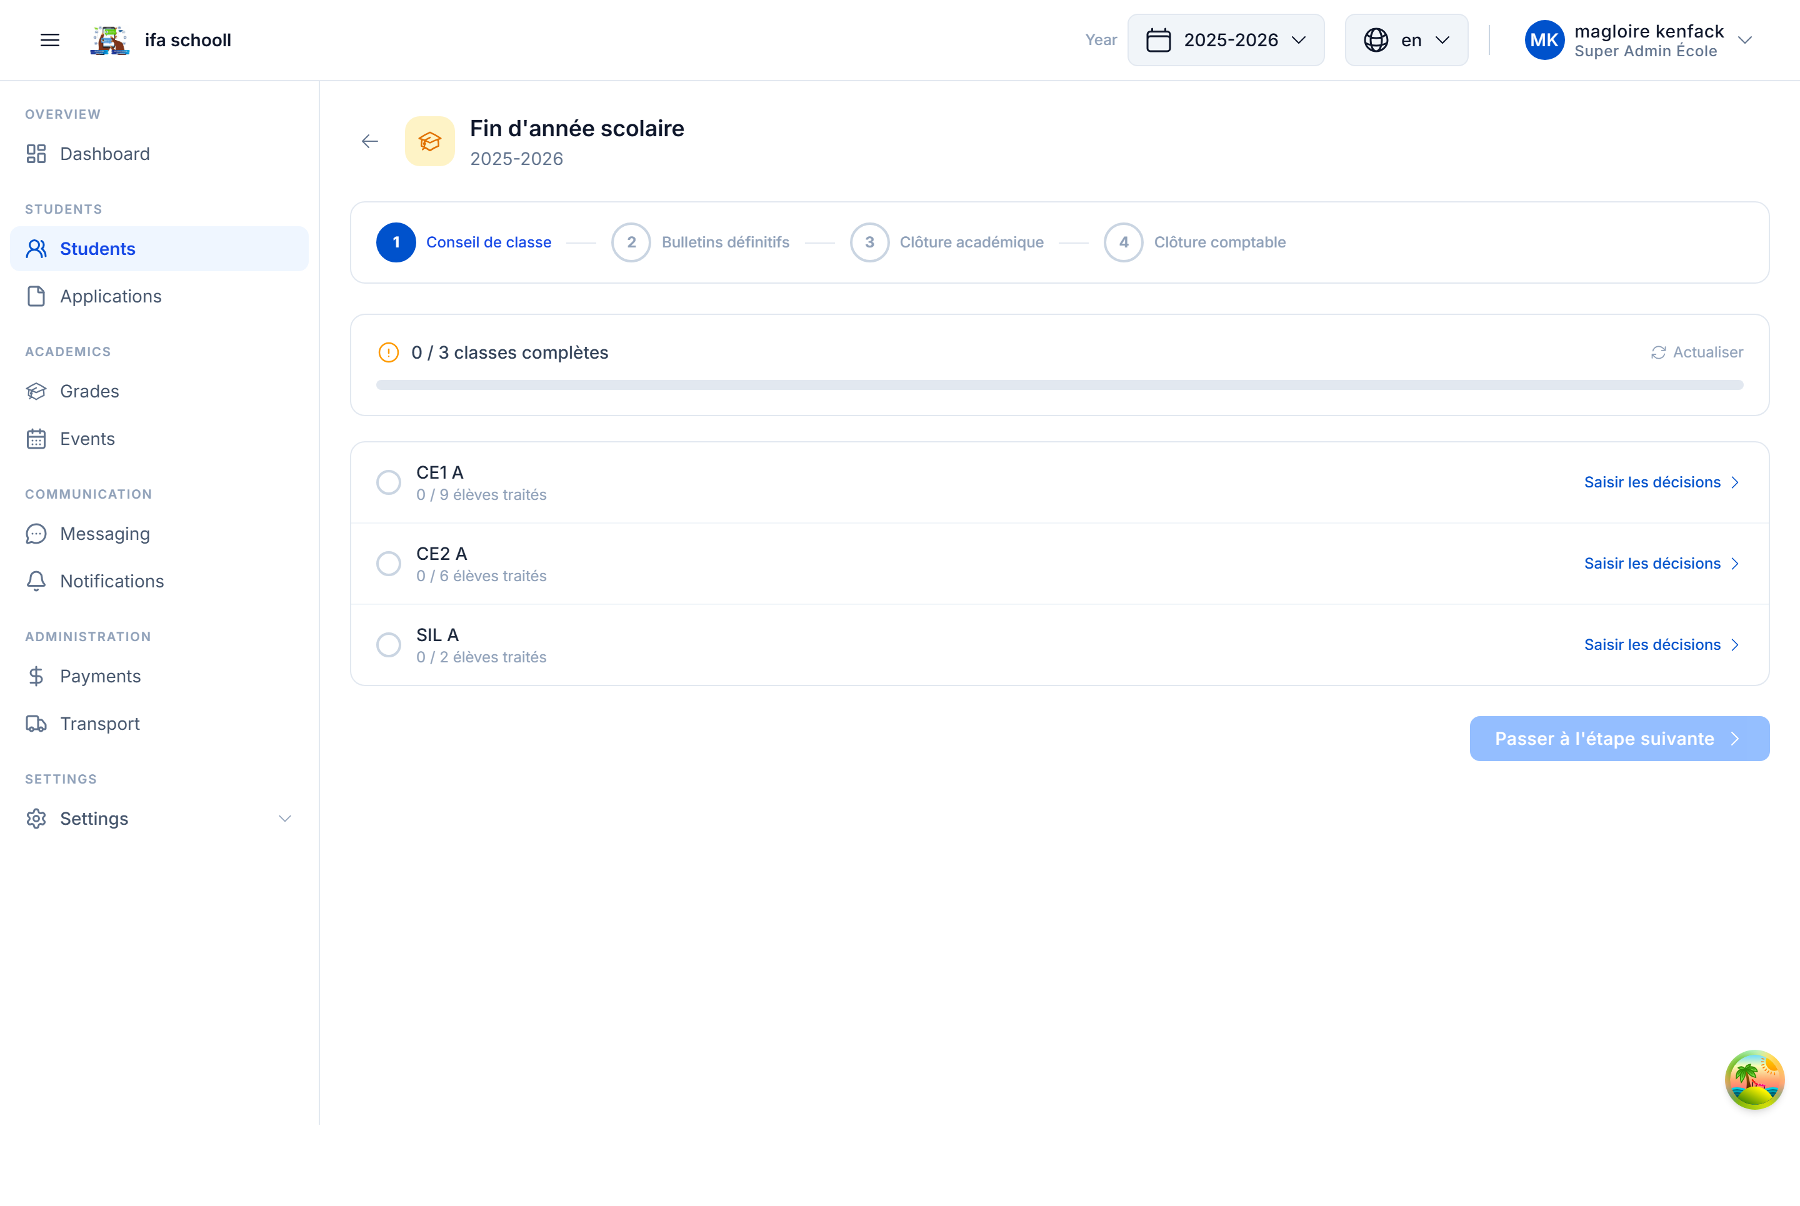Go to Clôture académique step

tap(971, 242)
